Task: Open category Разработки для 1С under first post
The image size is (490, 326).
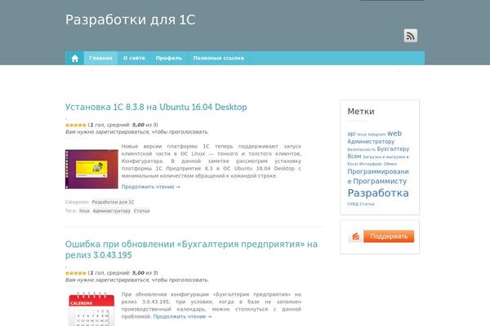Action: pyautogui.click(x=114, y=202)
